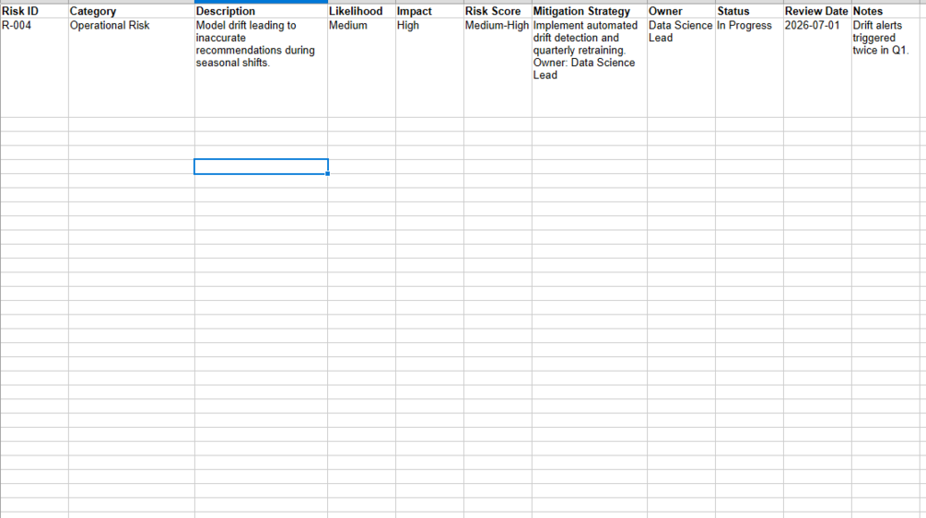Select the Likelihood header cell

tap(361, 11)
